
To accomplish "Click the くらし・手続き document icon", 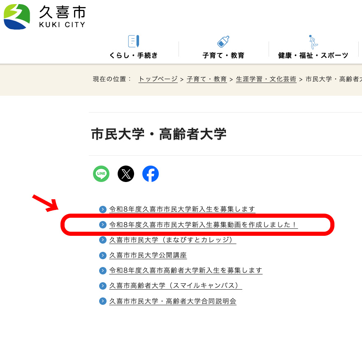I will (x=133, y=41).
